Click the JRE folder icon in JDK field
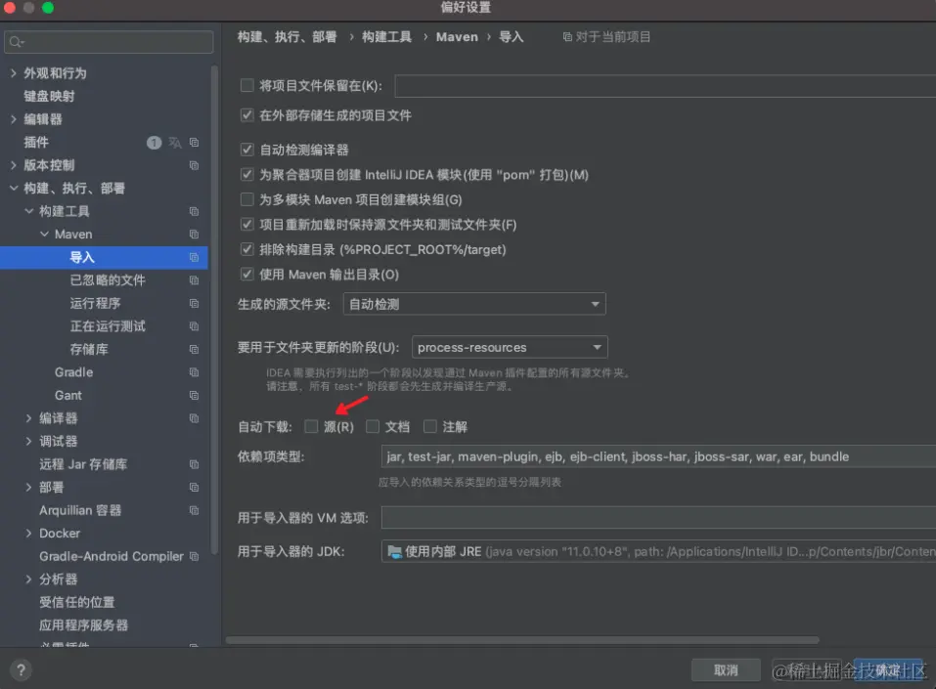This screenshot has height=689, width=936. click(x=394, y=552)
